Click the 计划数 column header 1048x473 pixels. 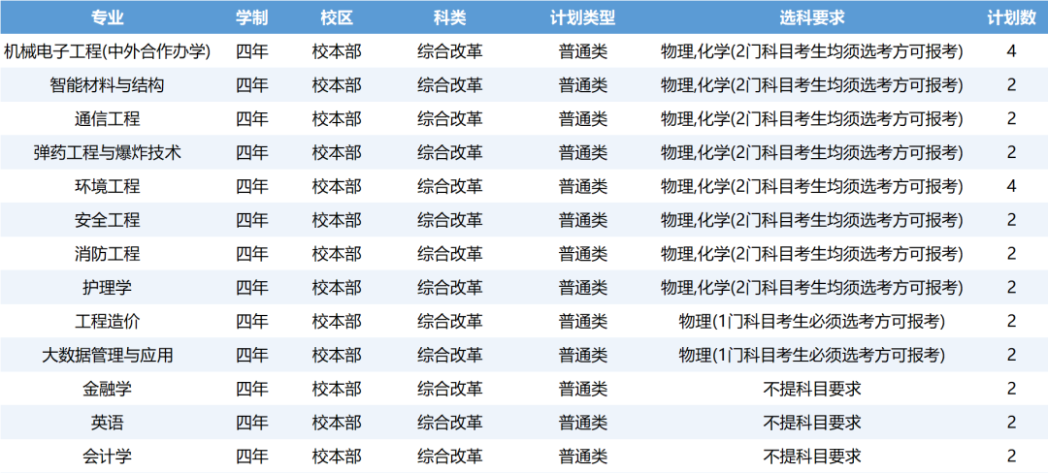(1012, 17)
